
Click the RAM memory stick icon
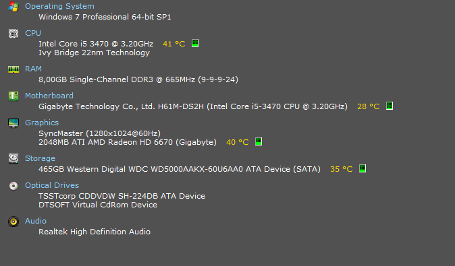pyautogui.click(x=14, y=69)
